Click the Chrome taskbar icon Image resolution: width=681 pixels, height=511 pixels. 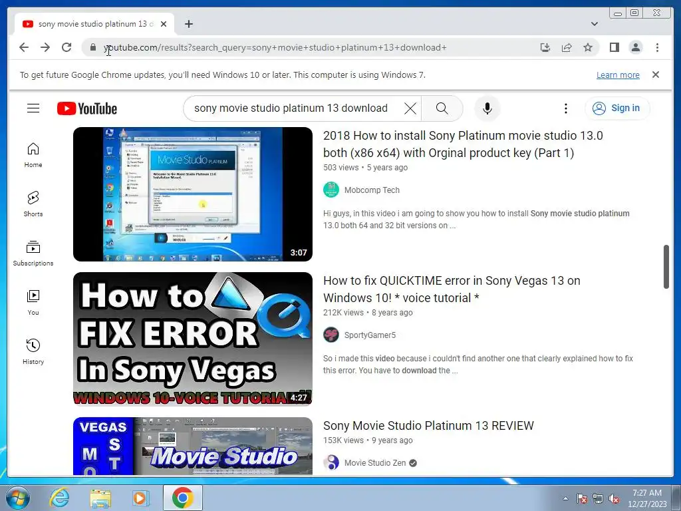[182, 498]
